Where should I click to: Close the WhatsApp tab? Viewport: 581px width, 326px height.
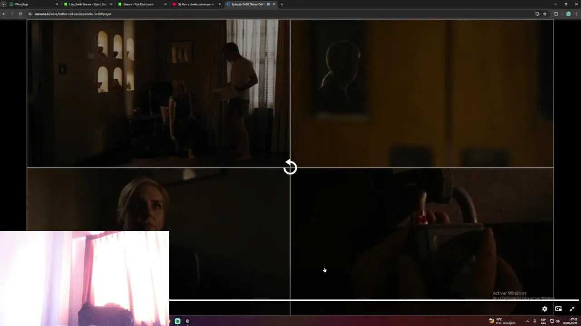tap(57, 4)
